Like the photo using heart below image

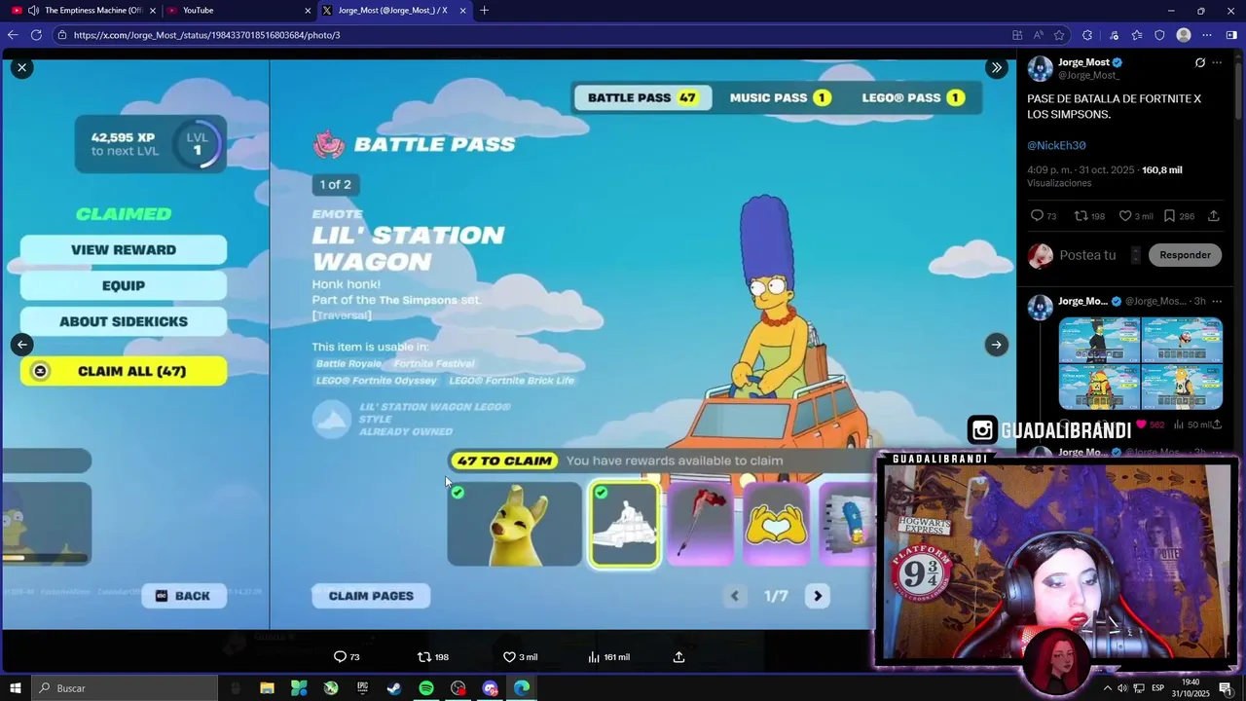pyautogui.click(x=508, y=657)
